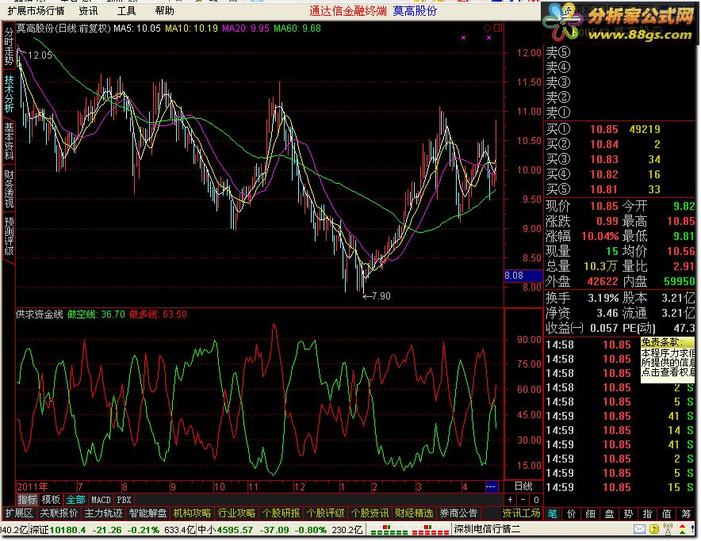The height and width of the screenshot is (541, 701).
Task: Open the 资讯 menu
Action: coord(88,11)
